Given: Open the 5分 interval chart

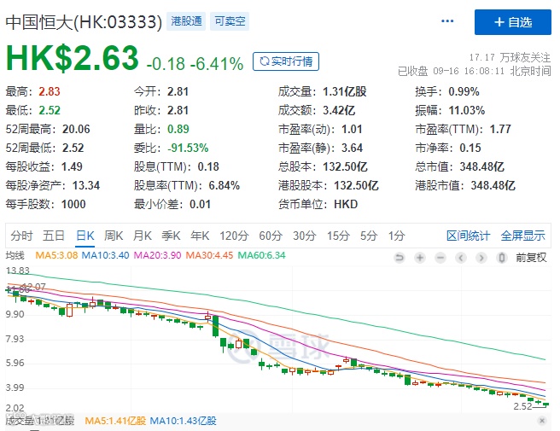Looking at the screenshot, I should 369,236.
